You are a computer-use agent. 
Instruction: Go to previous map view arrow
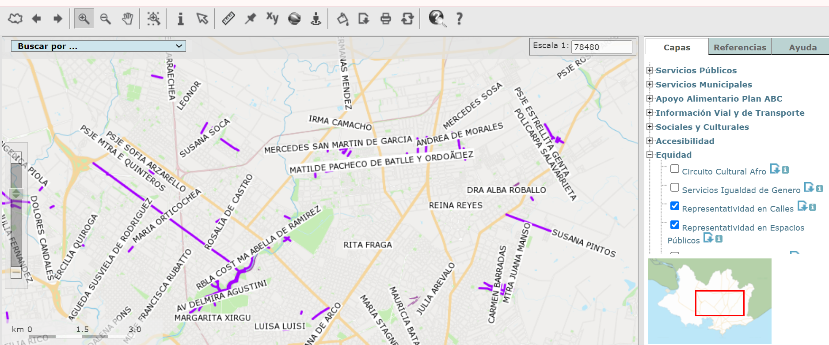(x=37, y=19)
